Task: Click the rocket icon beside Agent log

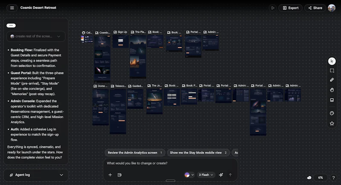Action: [12, 175]
